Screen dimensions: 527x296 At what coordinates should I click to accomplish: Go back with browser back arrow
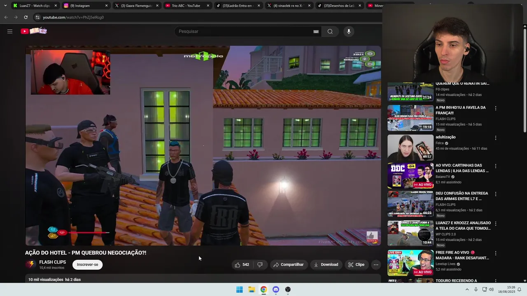pos(6,17)
